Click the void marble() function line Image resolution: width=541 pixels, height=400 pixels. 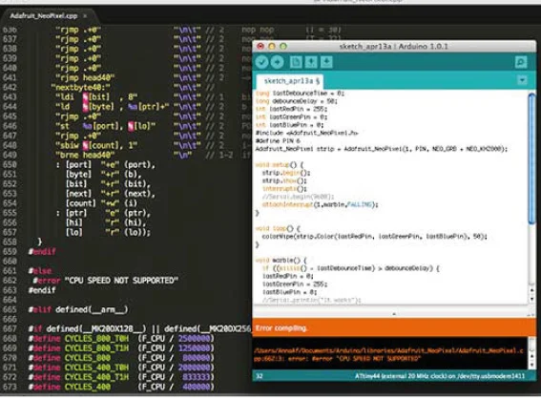[281, 261]
